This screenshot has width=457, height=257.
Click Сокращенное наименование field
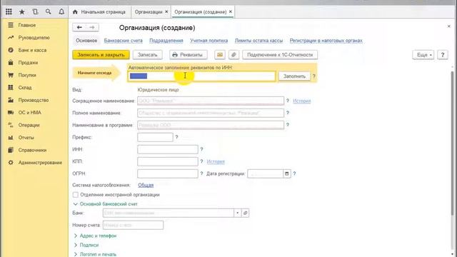211,101
